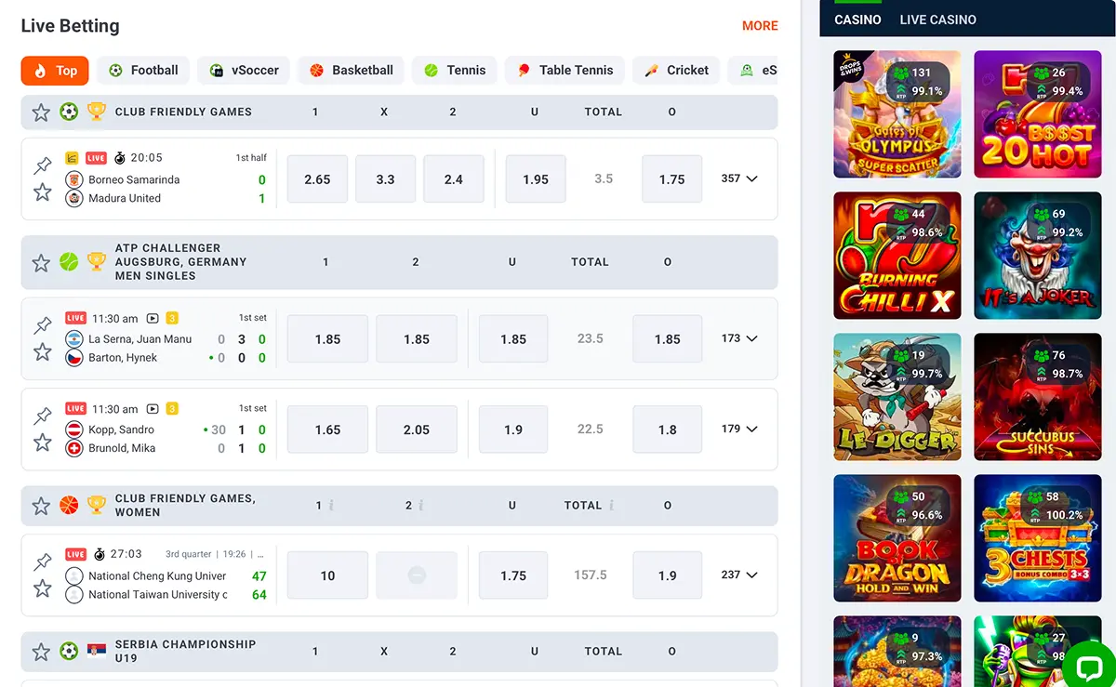
Task: Switch to the Football tab
Action: click(x=143, y=71)
